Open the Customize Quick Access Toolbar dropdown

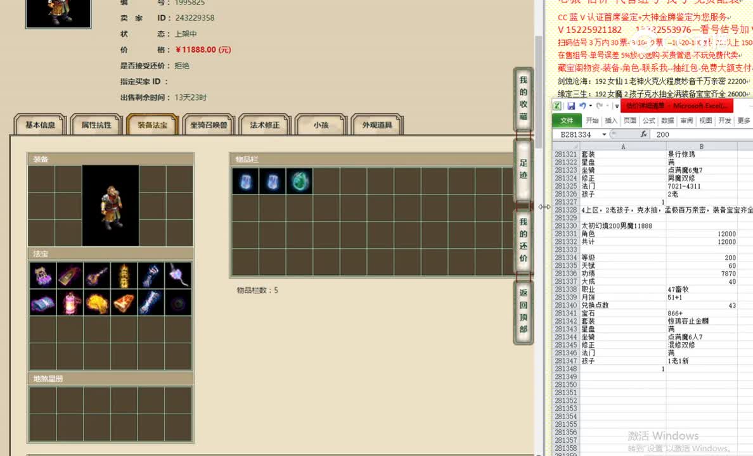(616, 106)
